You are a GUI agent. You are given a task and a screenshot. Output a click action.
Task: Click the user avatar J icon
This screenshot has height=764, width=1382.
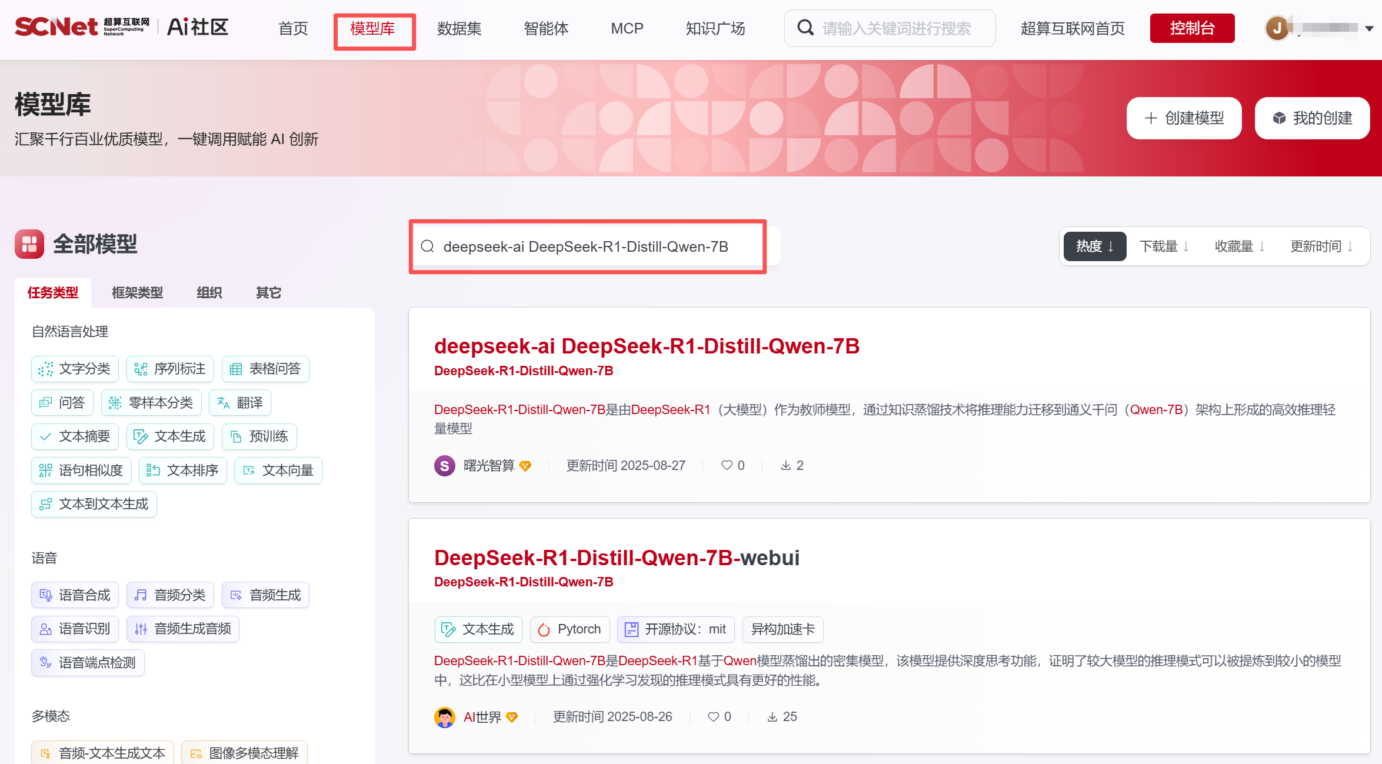point(1277,28)
